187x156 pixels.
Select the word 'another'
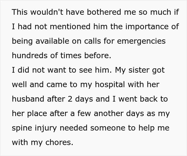[109, 113]
